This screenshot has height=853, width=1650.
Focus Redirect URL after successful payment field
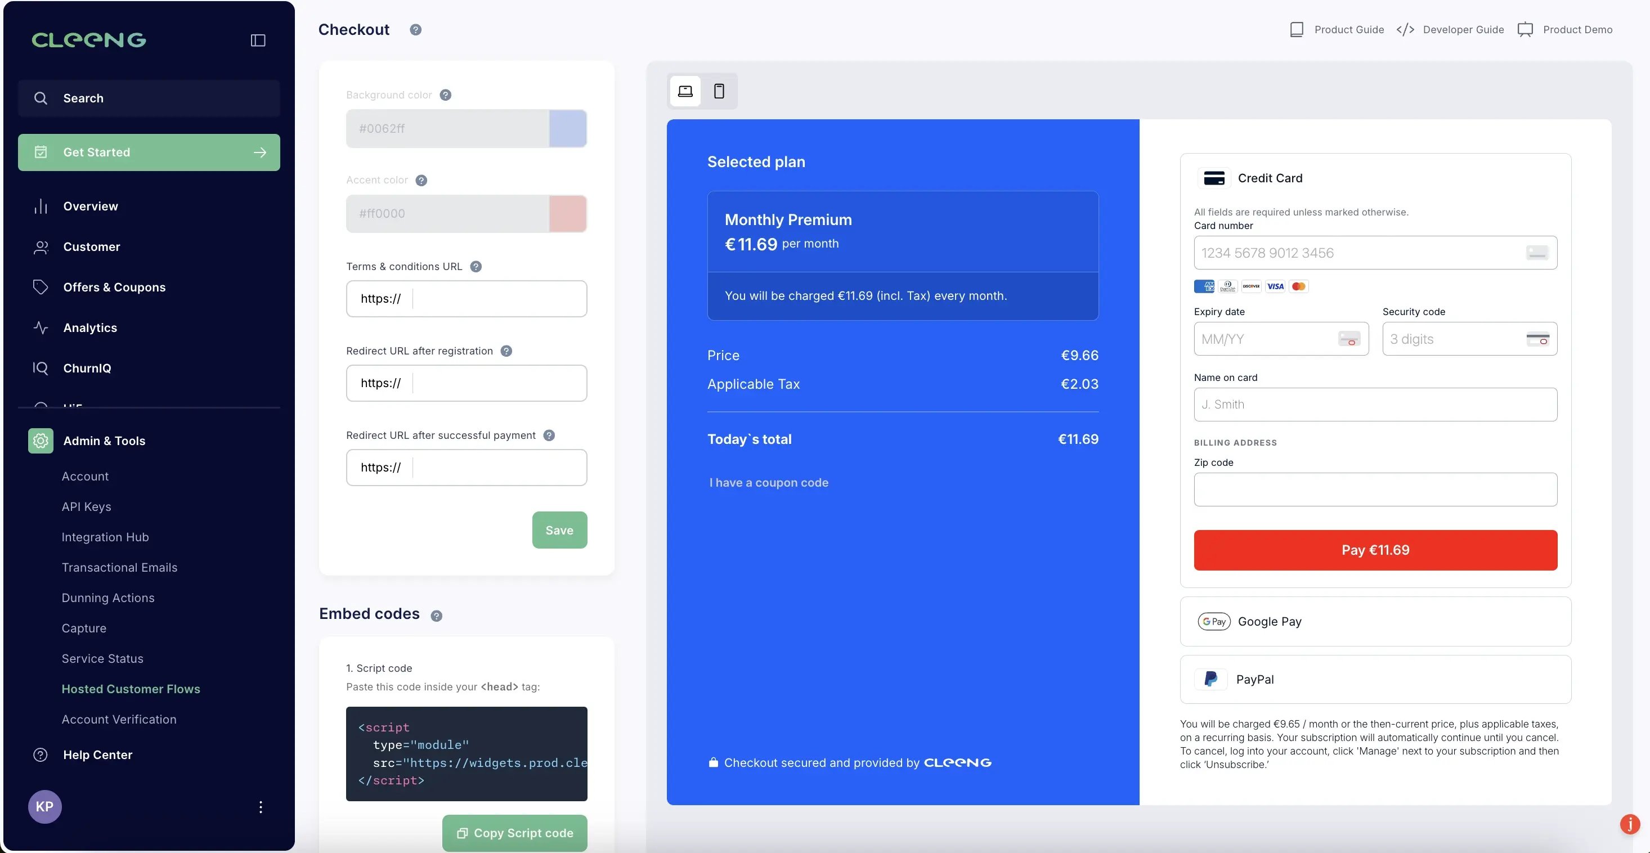pos(467,468)
